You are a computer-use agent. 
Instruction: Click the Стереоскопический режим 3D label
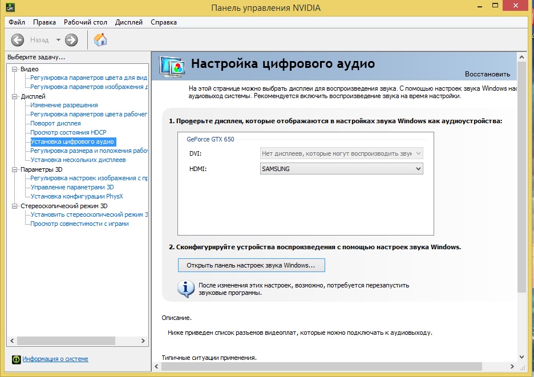click(x=64, y=206)
